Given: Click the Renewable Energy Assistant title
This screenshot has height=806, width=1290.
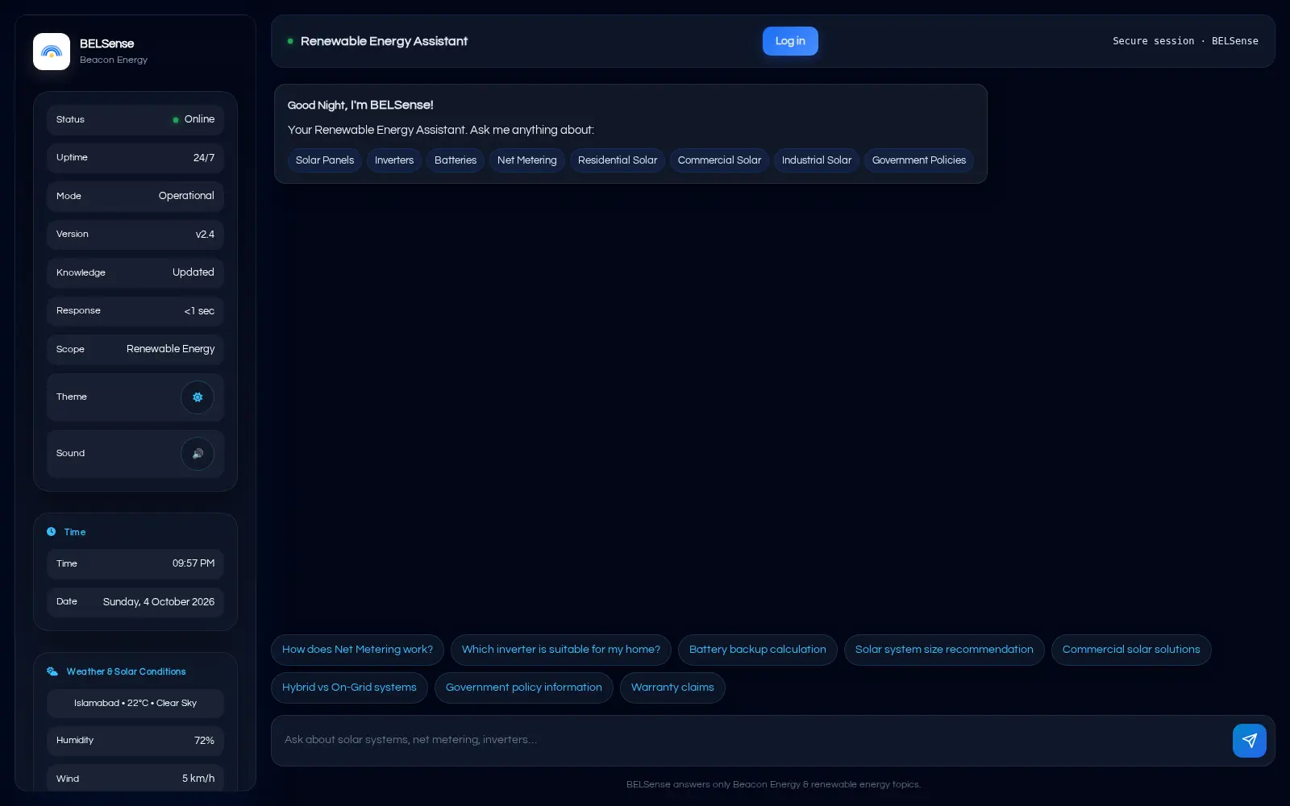Looking at the screenshot, I should tap(384, 41).
